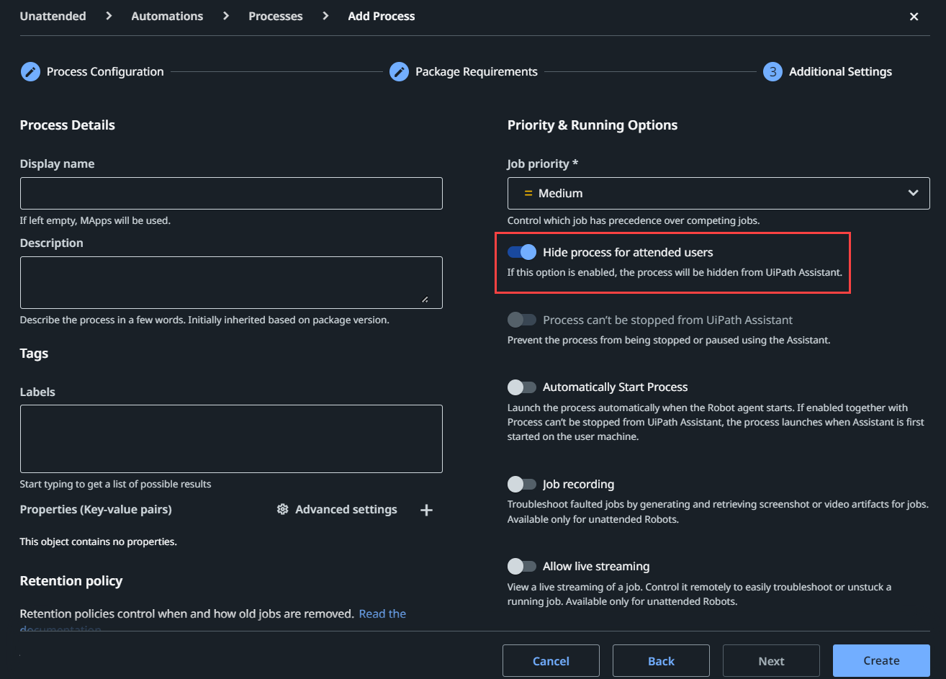Click the X icon to close Add Process
This screenshot has width=946, height=679.
click(914, 16)
